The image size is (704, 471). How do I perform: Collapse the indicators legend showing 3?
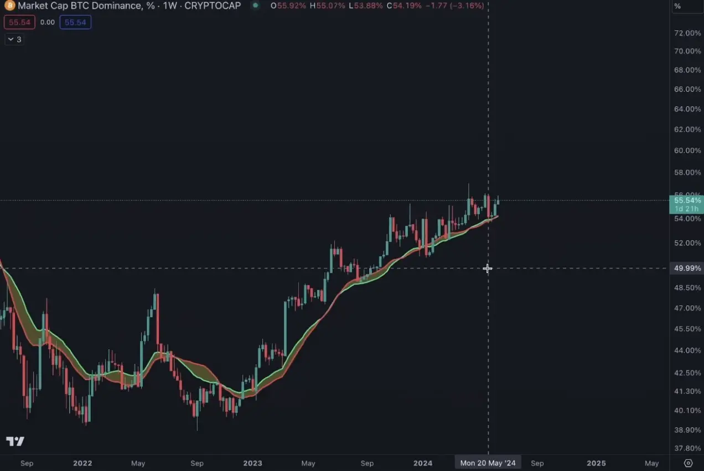(14, 39)
